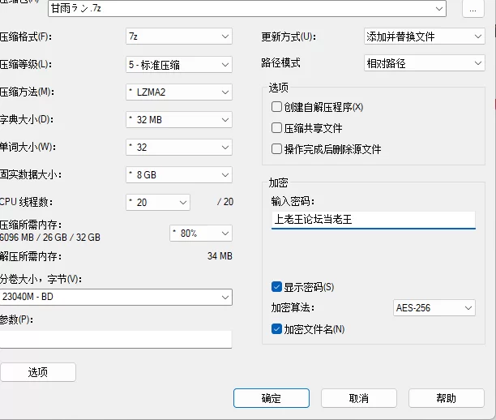Click the 确定 confirm button

(x=272, y=398)
